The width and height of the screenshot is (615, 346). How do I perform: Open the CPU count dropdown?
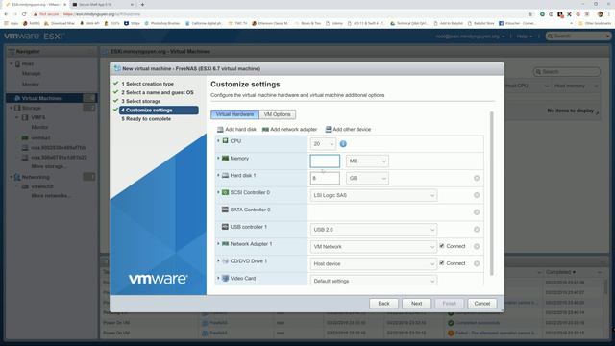click(323, 144)
